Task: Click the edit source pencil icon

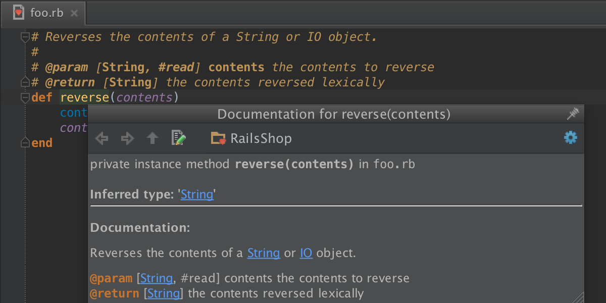Action: pos(179,138)
